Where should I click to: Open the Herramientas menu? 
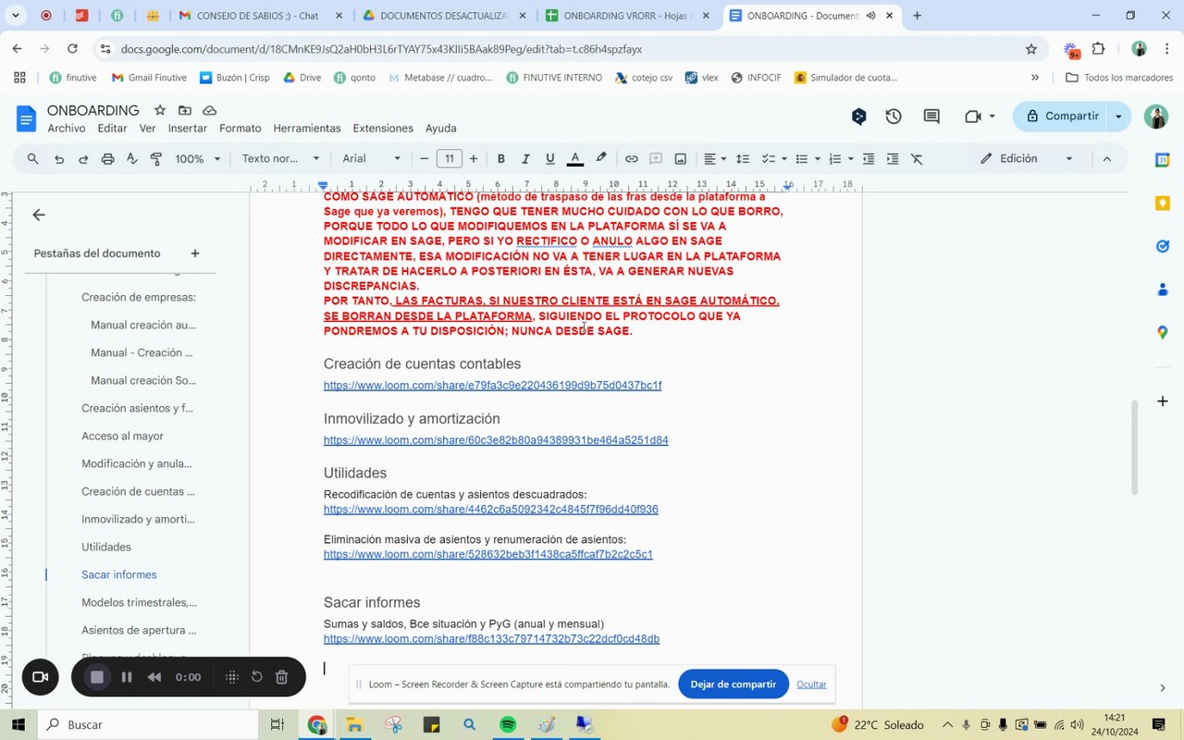307,129
